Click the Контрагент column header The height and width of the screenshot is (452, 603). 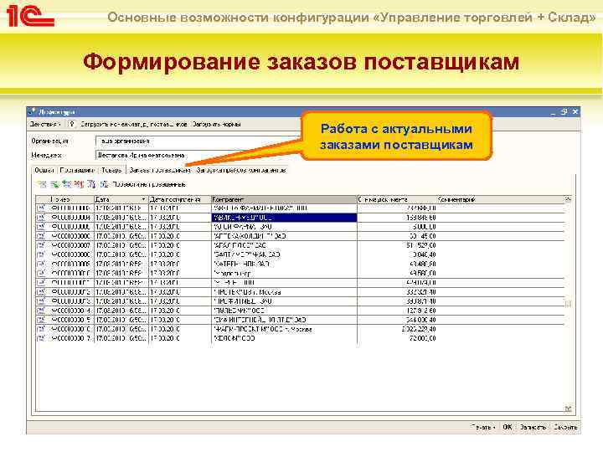click(x=284, y=199)
